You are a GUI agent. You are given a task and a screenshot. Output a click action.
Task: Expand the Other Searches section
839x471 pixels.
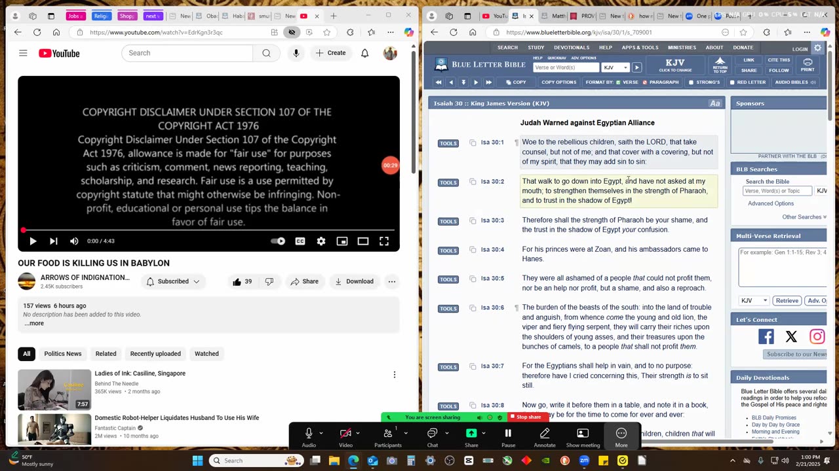pos(804,217)
